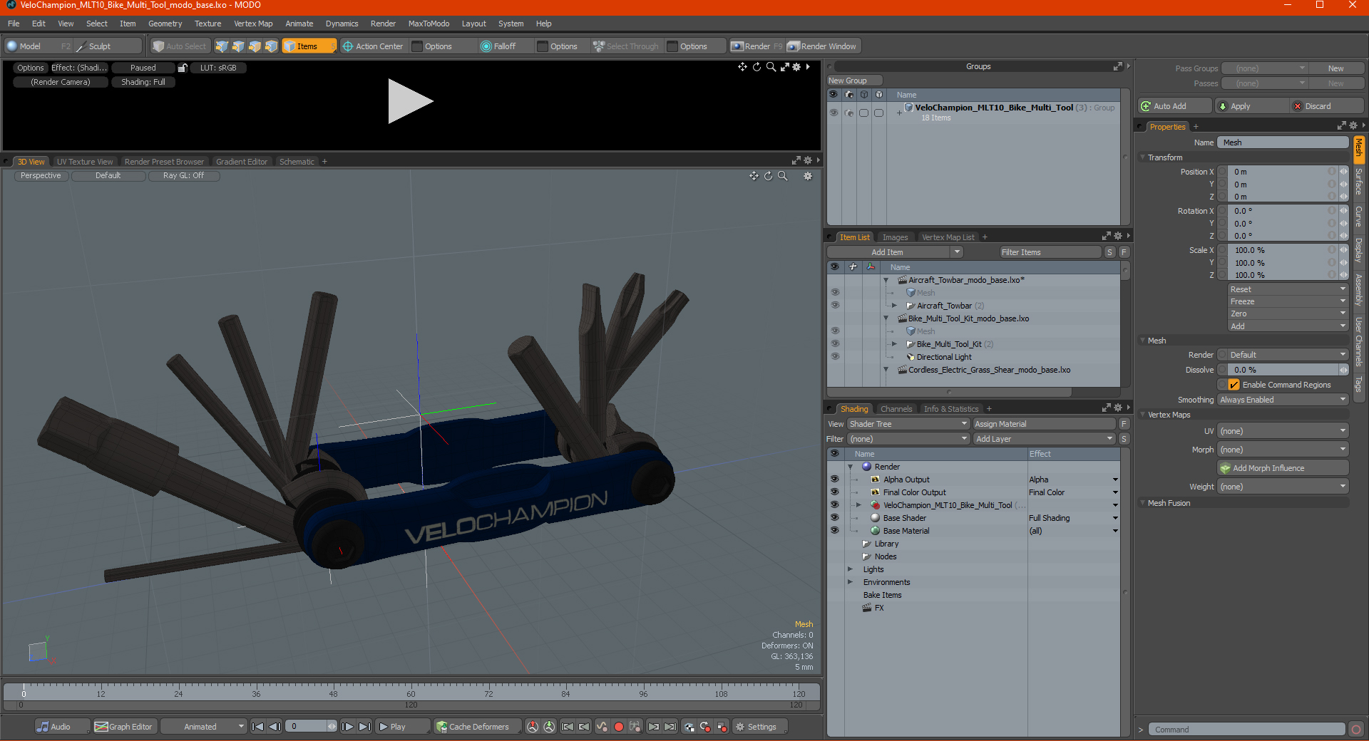Image resolution: width=1369 pixels, height=741 pixels.
Task: Click large play button in render preview
Action: (x=410, y=101)
